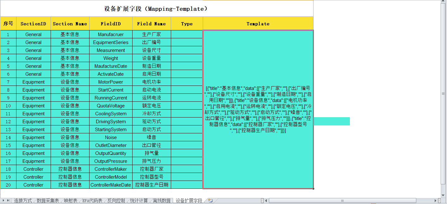Click horizontal scrollbar left arrow
447x204 pixels.
pos(266,201)
